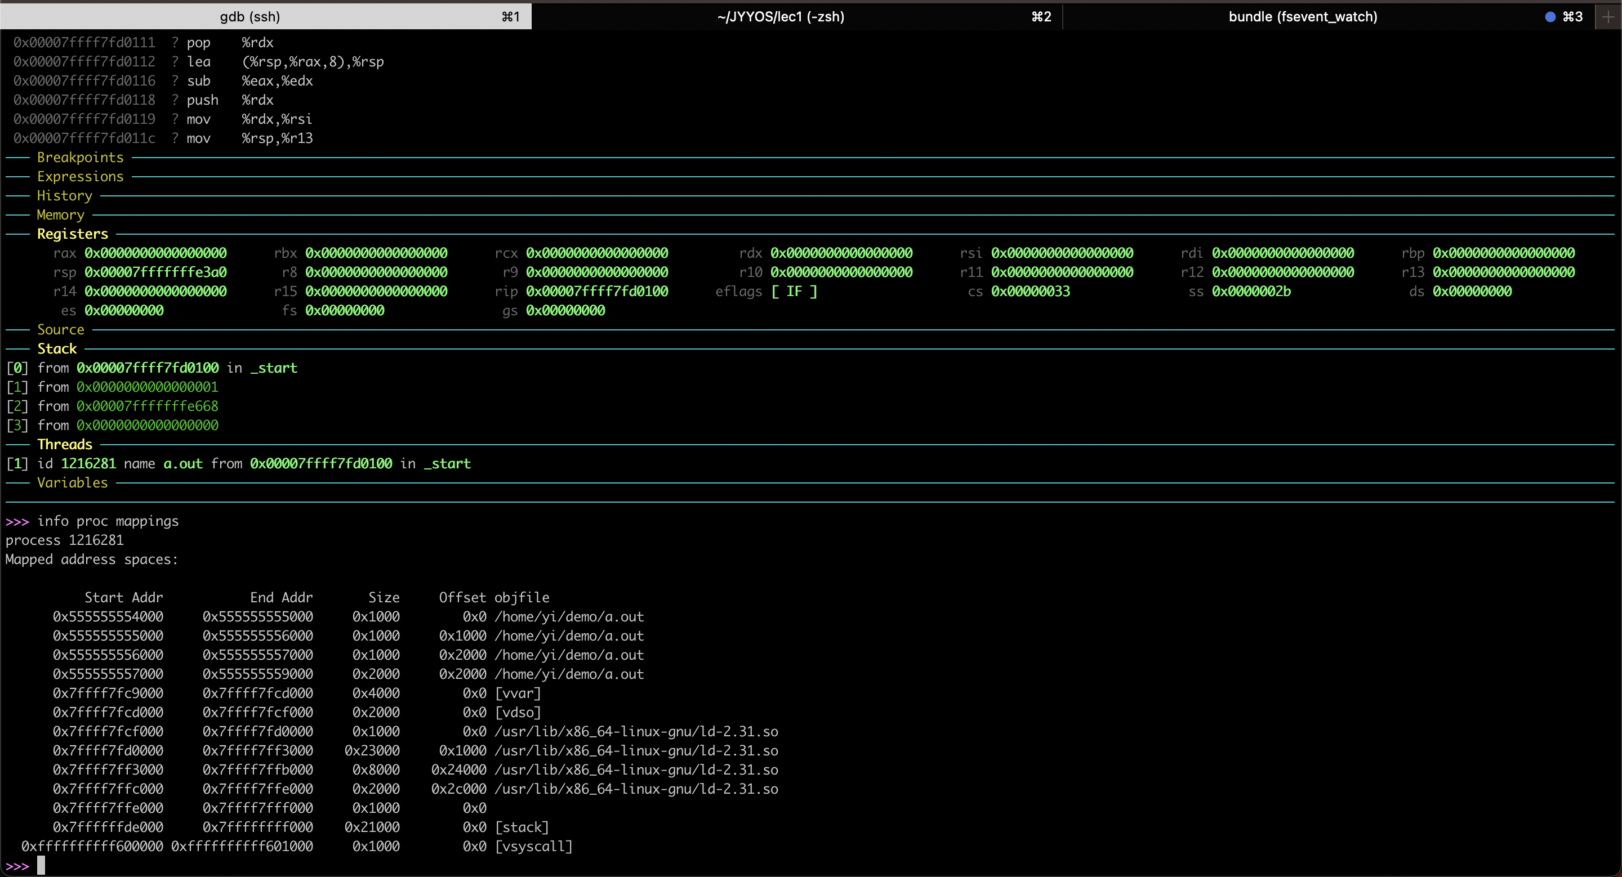This screenshot has height=877, width=1622.
Task: Click the rax register value
Action: click(155, 253)
